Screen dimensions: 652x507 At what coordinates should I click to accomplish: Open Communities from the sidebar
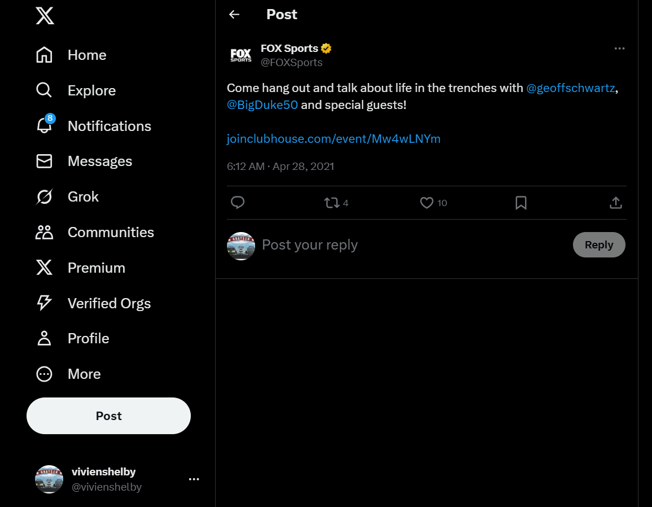click(44, 232)
